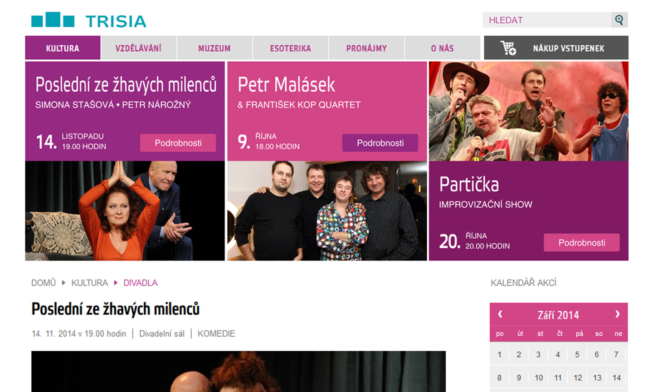Screen dimensions: 653x392
Task: Open the Kultura breadcrumb link
Action: click(90, 283)
